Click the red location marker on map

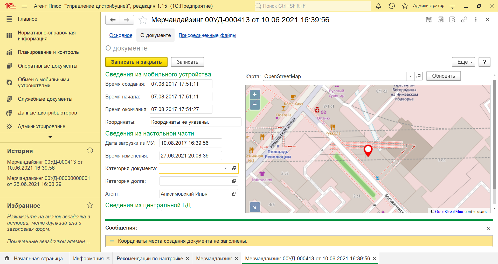[x=368, y=150]
